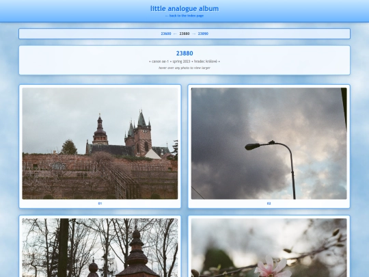Click the 'hover over any photo' hint text
Viewport: 369px width, 277px height.
[184, 68]
